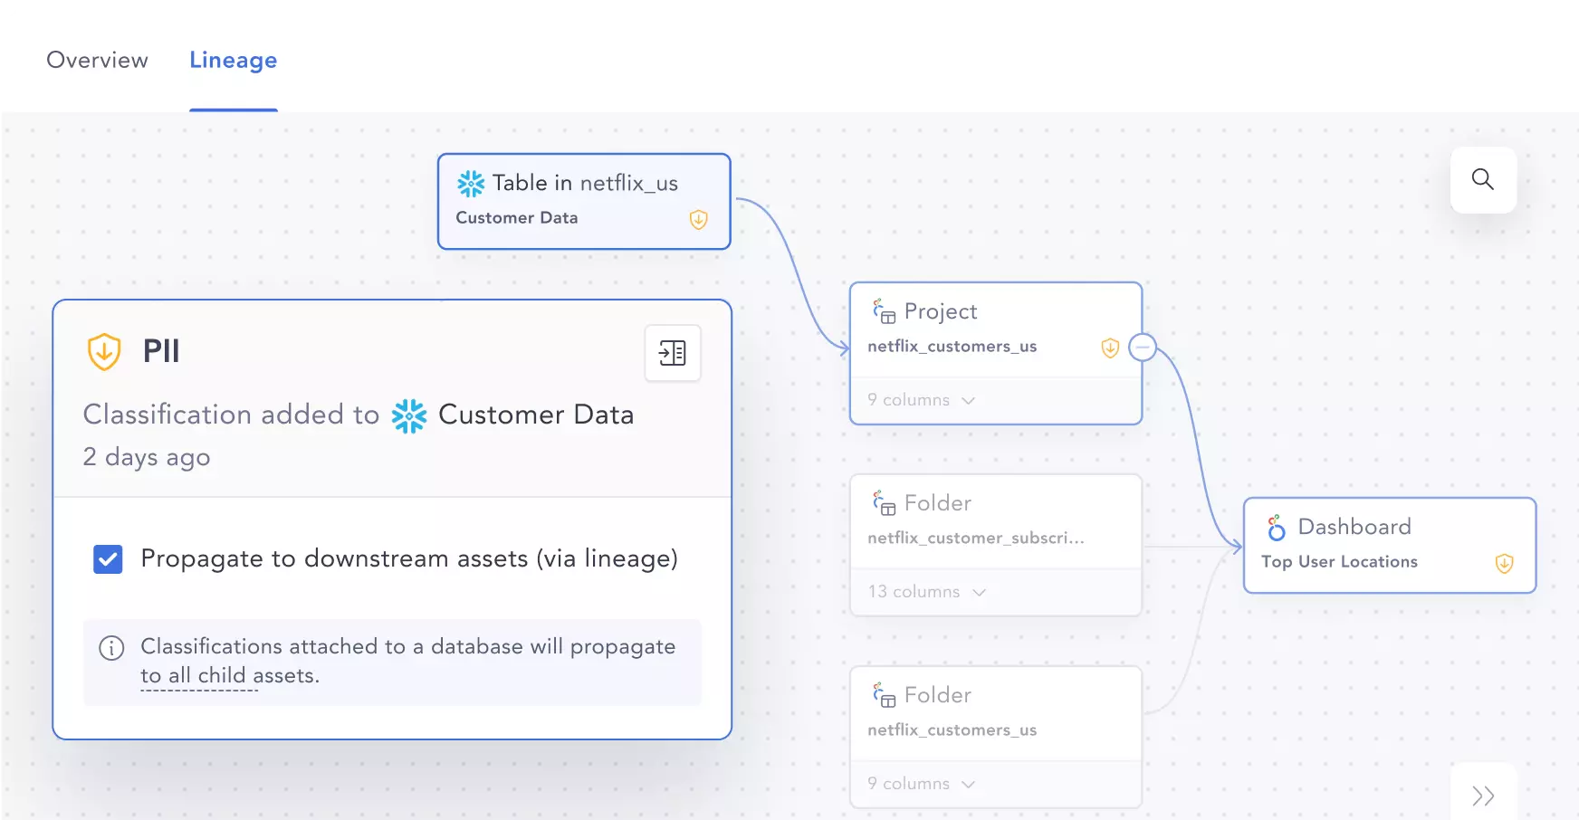
Task: Click the double chevron expand button
Action: (x=1483, y=796)
